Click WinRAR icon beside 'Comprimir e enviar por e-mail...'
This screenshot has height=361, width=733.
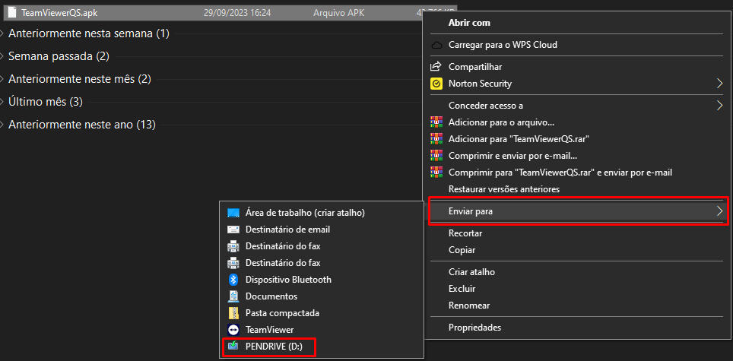tap(436, 156)
